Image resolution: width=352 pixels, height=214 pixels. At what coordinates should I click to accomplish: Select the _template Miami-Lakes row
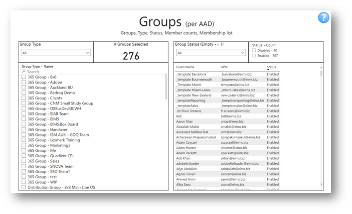point(227,90)
